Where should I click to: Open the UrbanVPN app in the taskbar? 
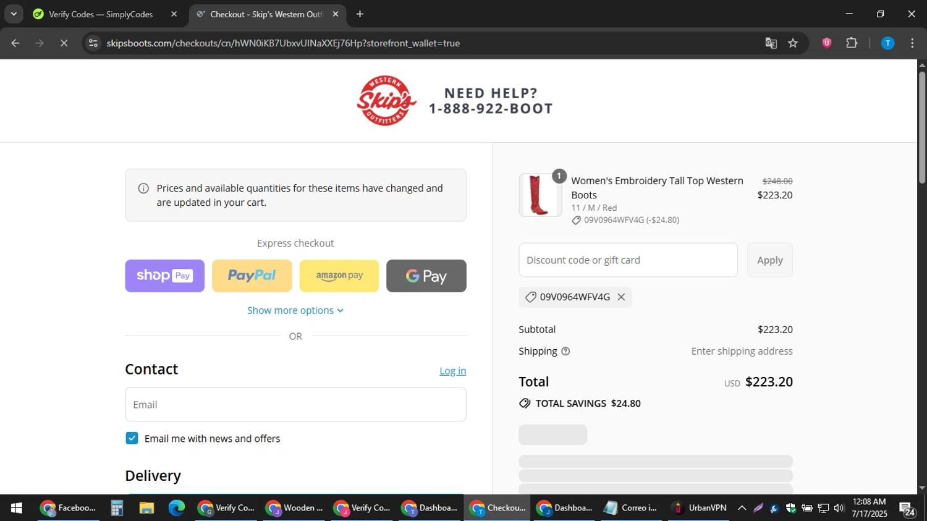[x=699, y=508]
